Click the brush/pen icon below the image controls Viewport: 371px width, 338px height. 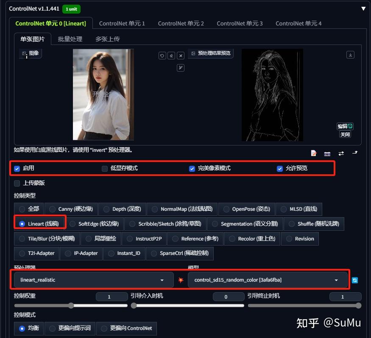pos(181,68)
